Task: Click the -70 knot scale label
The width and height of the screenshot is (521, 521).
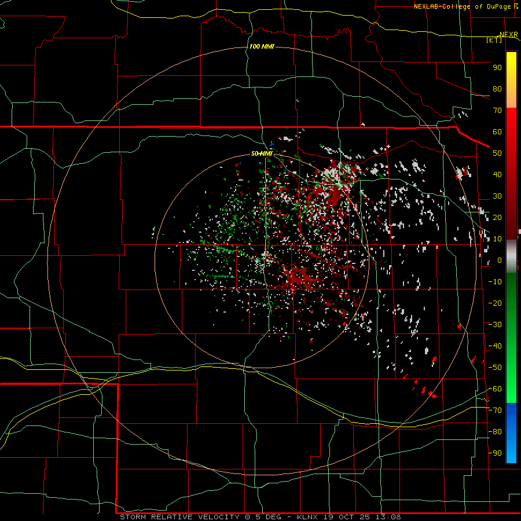Action: (x=495, y=410)
